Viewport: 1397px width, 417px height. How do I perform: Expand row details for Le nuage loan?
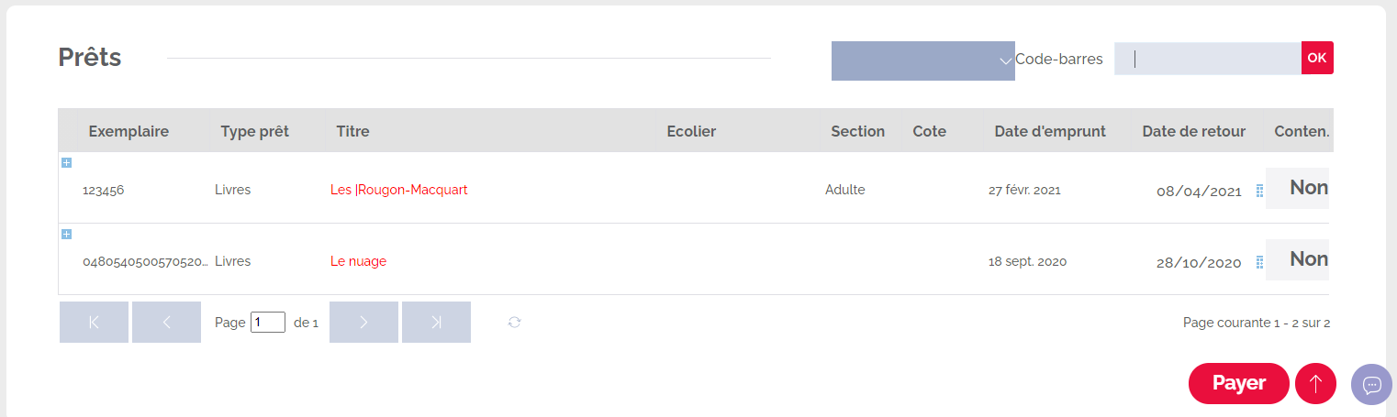point(66,234)
